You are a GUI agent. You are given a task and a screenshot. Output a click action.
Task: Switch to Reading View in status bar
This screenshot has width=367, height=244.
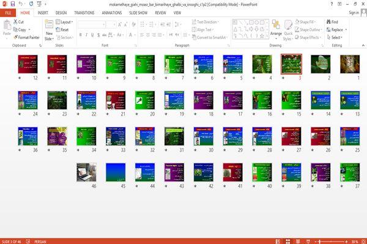(x=298, y=242)
